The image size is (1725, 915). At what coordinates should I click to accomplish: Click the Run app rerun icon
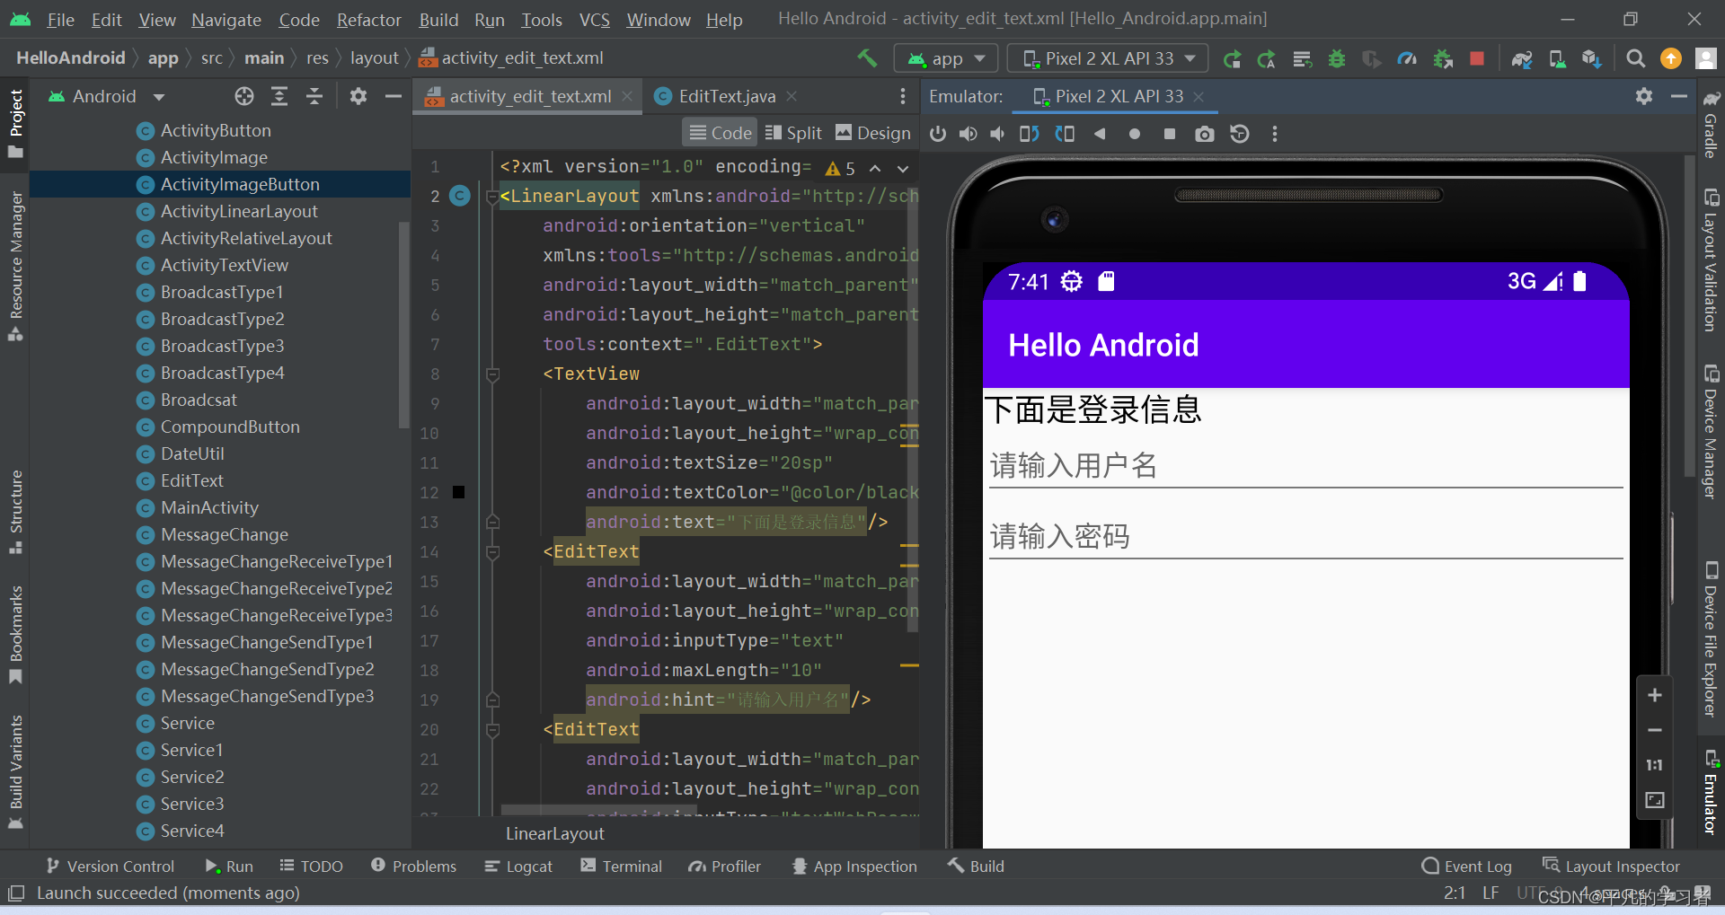(1232, 58)
